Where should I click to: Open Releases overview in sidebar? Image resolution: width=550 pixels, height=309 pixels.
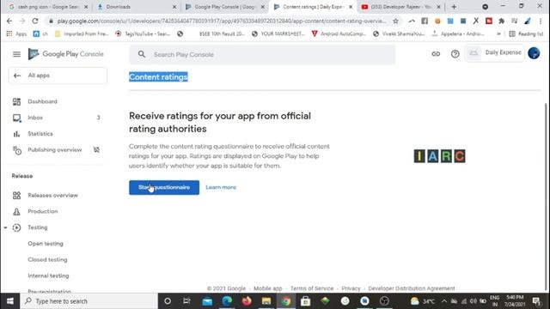click(53, 196)
